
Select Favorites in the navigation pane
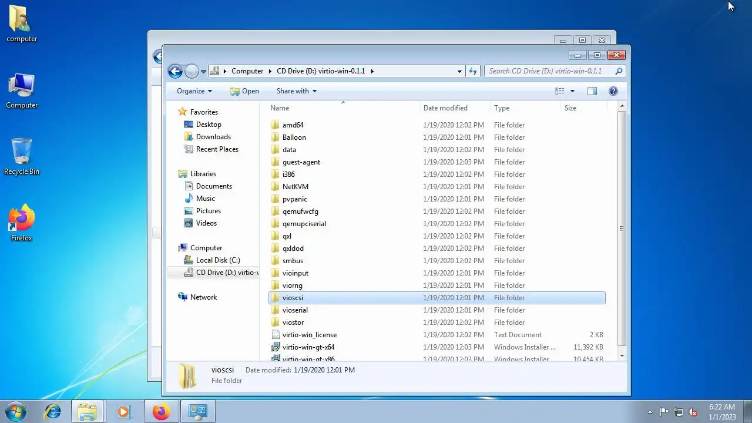point(204,112)
